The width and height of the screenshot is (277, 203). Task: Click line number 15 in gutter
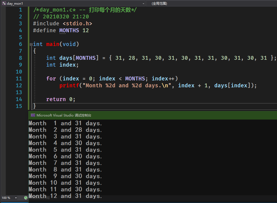coord(19,106)
